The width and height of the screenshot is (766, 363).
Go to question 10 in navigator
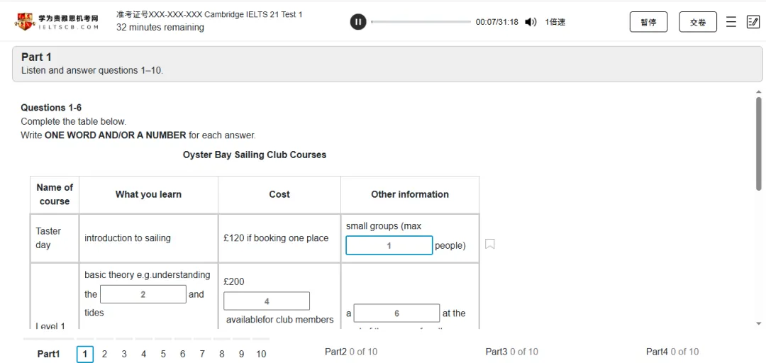(261, 354)
